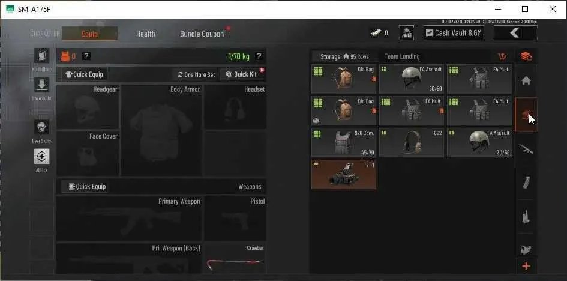Open the storage cart icon
This screenshot has width=567, height=281.
pyautogui.click(x=502, y=57)
